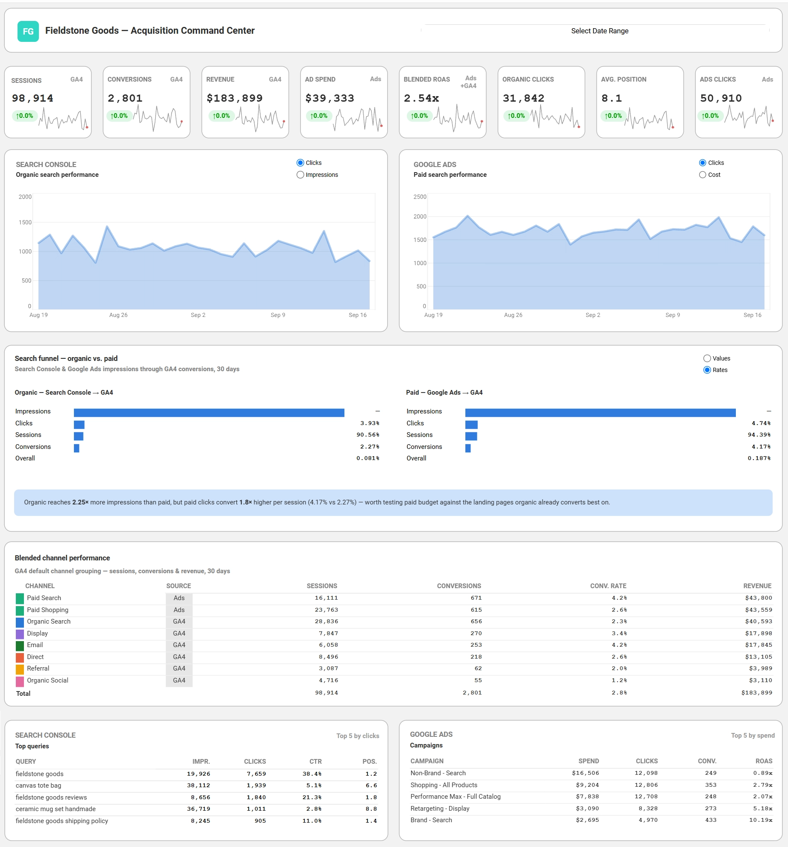788x847 pixels.
Task: Click the Organic Clicks value 31,842
Action: pyautogui.click(x=523, y=98)
